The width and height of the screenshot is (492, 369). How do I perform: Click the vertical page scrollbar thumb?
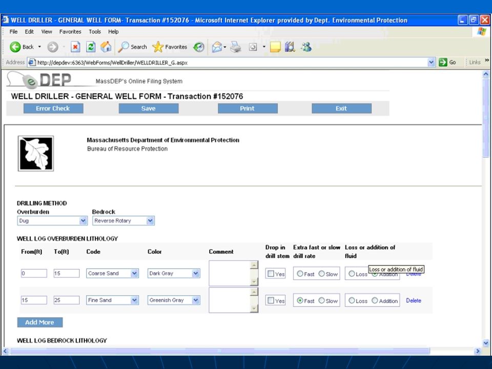click(486, 118)
